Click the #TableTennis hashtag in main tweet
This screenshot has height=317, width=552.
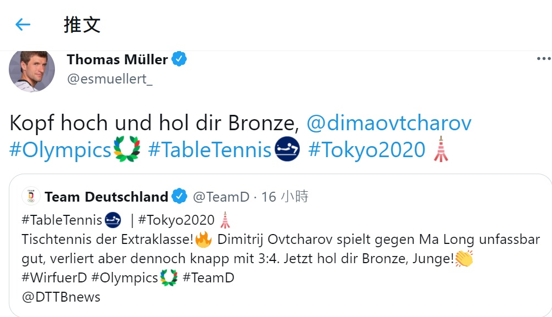click(x=210, y=149)
